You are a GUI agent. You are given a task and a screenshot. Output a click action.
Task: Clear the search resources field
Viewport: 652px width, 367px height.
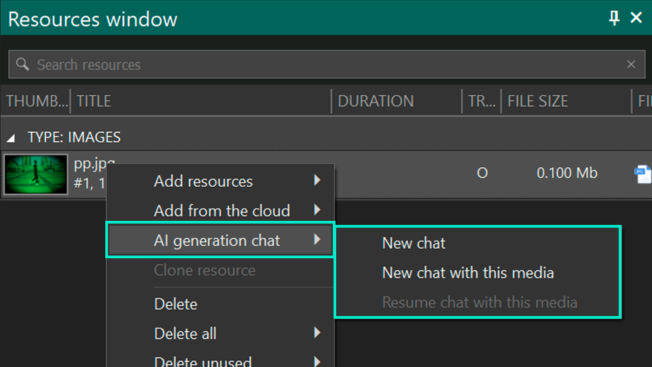coord(631,65)
